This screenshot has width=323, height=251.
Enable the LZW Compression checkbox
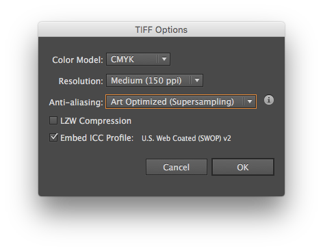[53, 120]
